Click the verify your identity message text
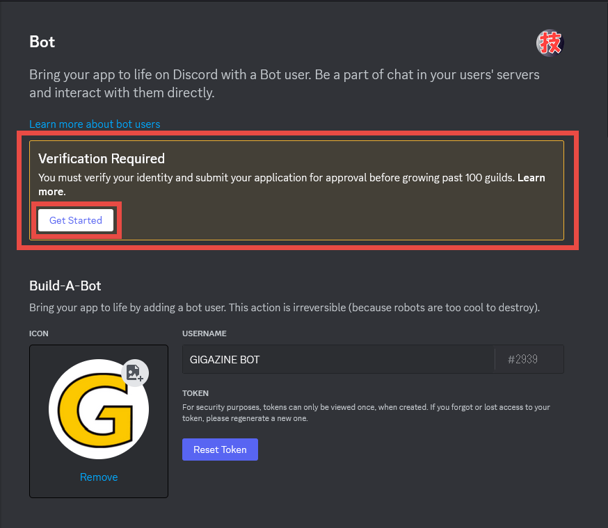This screenshot has width=608, height=528. pyautogui.click(x=291, y=184)
